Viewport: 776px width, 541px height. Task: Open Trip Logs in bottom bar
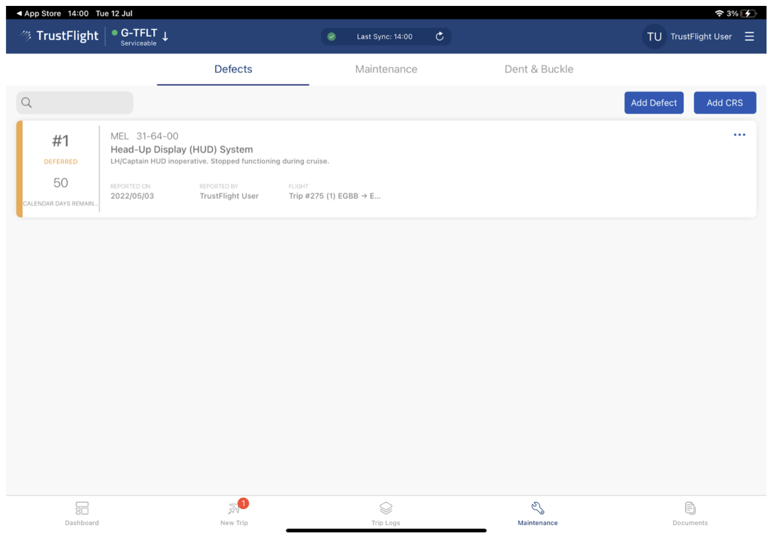tap(386, 514)
